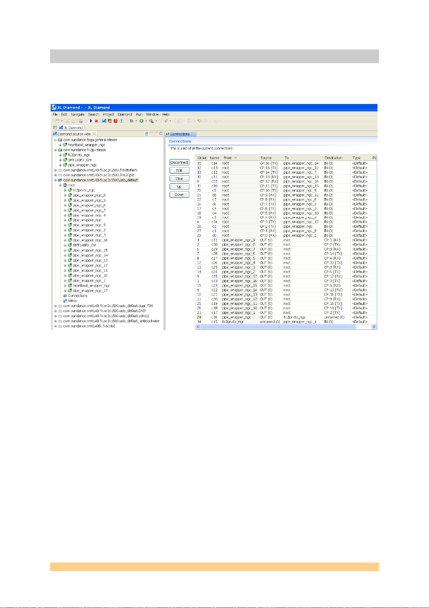429x608 pixels.
Task: Click the red Stop square toolbar icon
Action: pyautogui.click(x=97, y=121)
